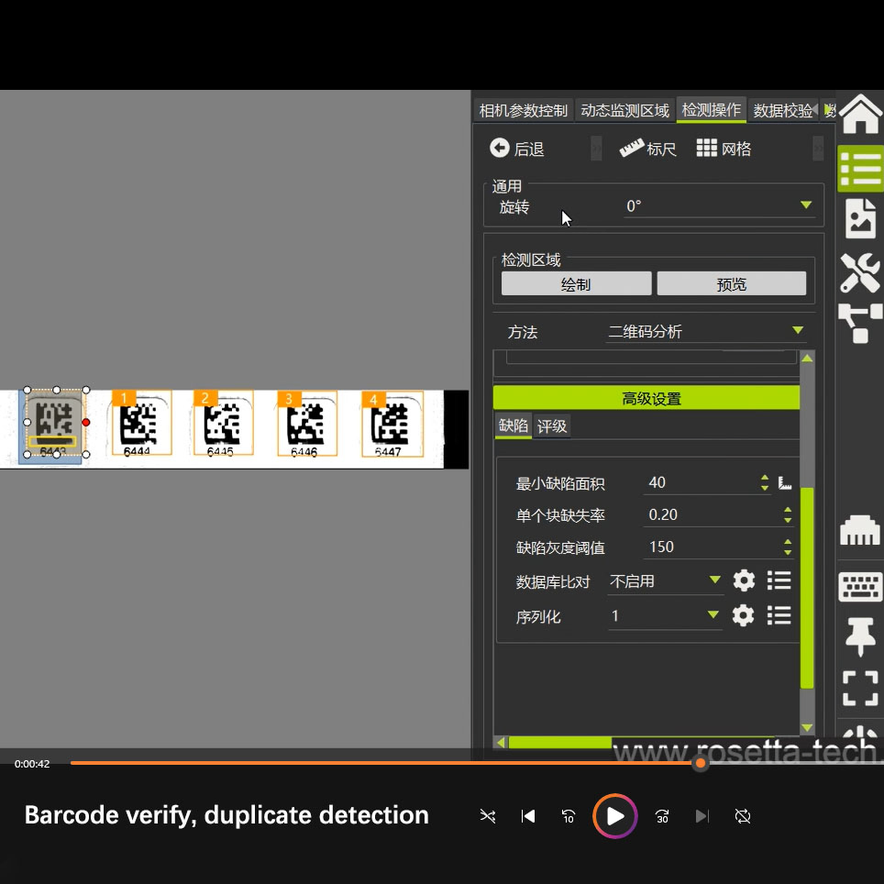
Task: Select the flowchart node sidebar icon
Action: [859, 323]
